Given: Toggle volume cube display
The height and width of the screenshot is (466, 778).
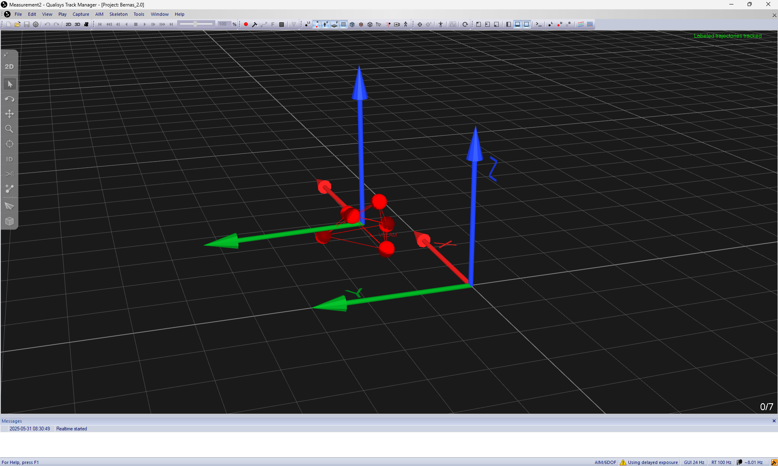Looking at the screenshot, I should pos(352,24).
